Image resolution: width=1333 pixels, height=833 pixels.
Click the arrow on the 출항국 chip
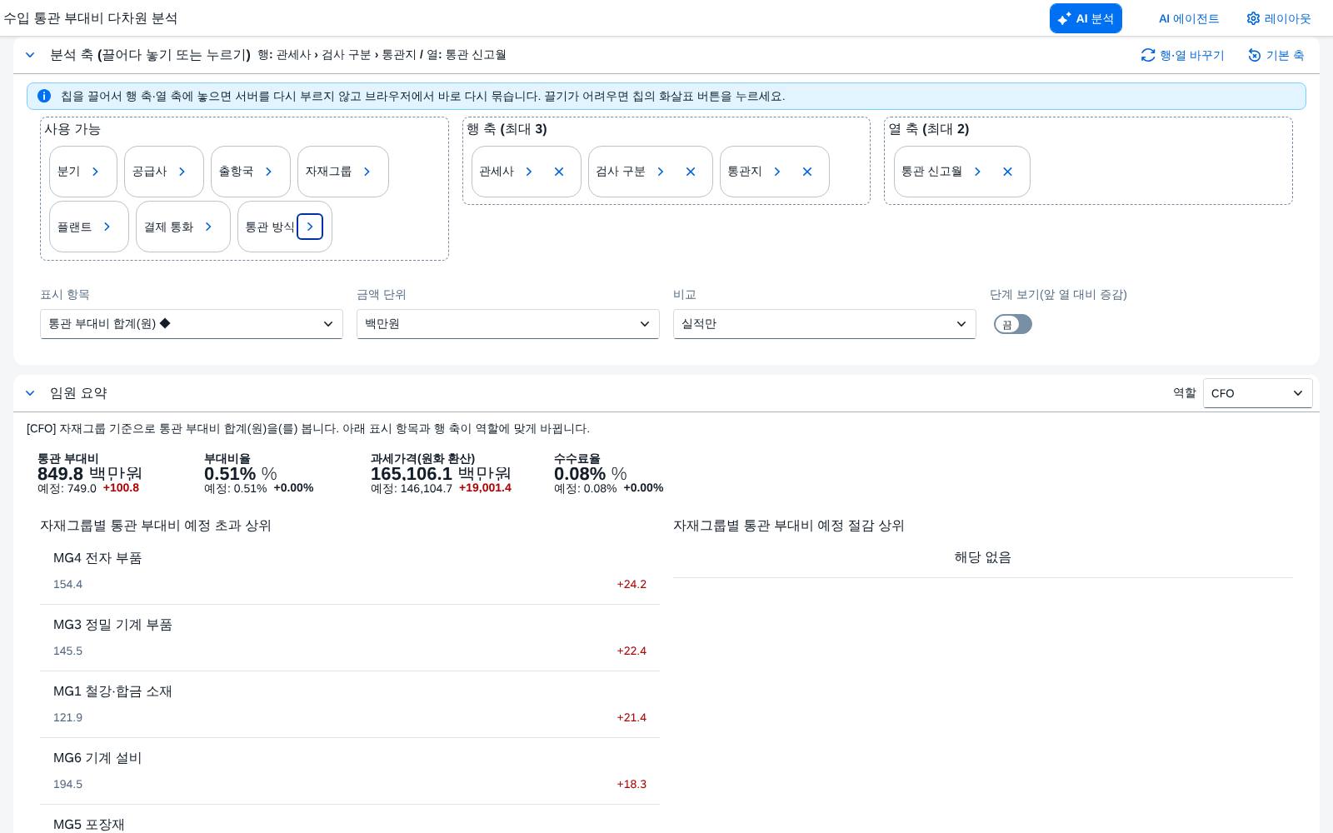click(268, 172)
